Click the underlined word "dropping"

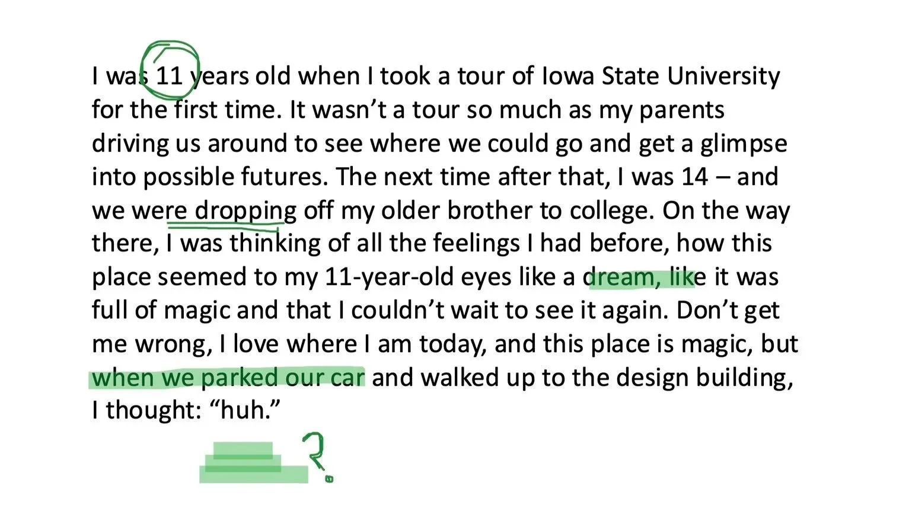(x=245, y=210)
